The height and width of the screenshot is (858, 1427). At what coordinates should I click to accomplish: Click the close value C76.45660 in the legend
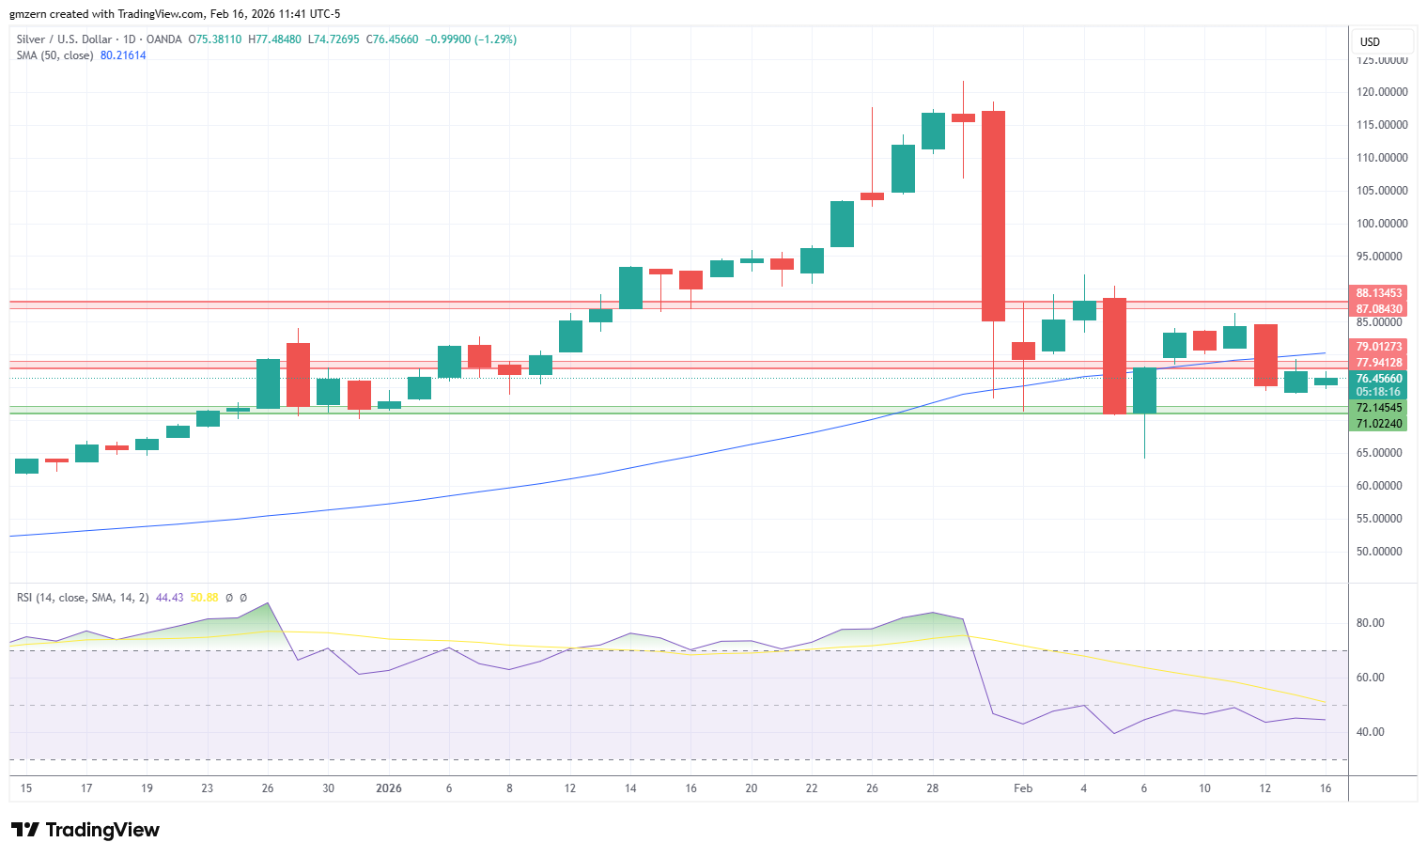(393, 39)
